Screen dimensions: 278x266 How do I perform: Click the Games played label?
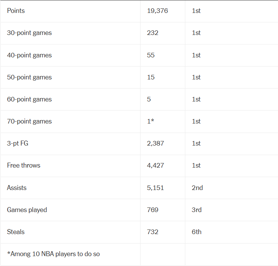coord(27,210)
